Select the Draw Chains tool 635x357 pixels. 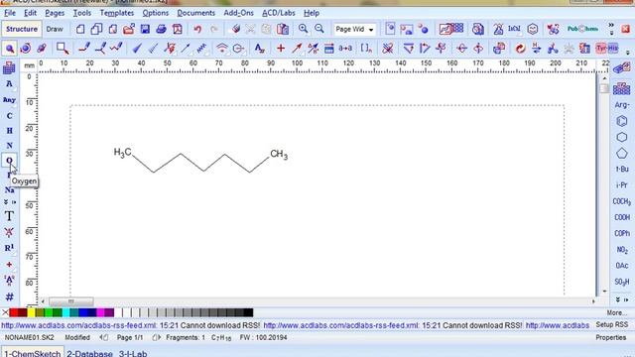[116, 49]
